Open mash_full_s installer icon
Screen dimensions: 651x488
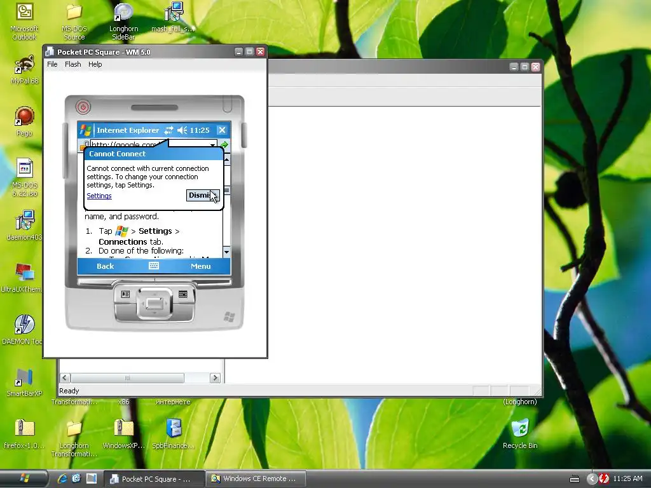[x=173, y=18]
